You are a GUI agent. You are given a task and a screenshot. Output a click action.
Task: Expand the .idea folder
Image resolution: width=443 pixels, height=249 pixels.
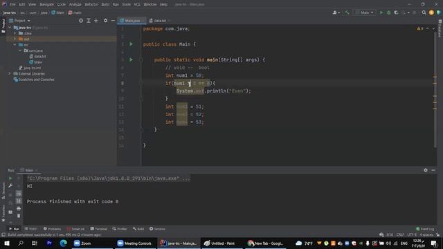point(15,33)
